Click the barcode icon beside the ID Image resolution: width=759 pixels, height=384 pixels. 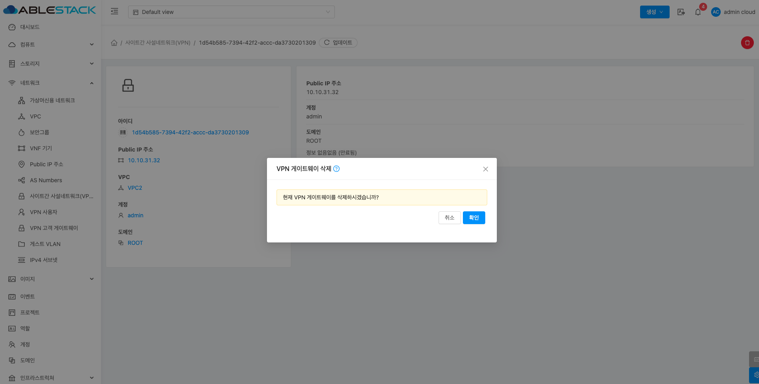(123, 132)
